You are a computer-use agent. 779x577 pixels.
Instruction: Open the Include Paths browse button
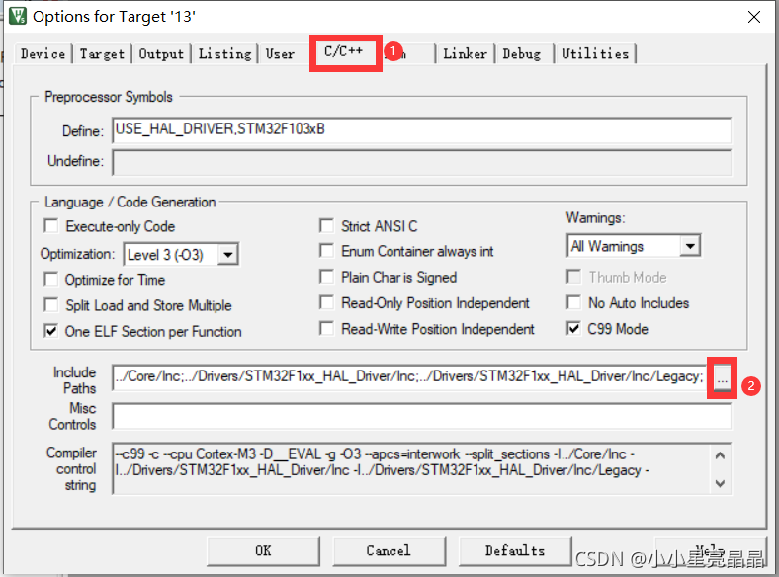point(722,377)
